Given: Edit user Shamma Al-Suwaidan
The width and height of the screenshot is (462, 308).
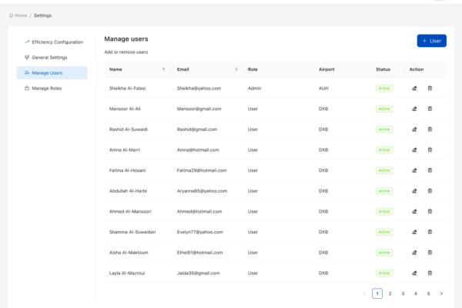Looking at the screenshot, I should pos(414,232).
